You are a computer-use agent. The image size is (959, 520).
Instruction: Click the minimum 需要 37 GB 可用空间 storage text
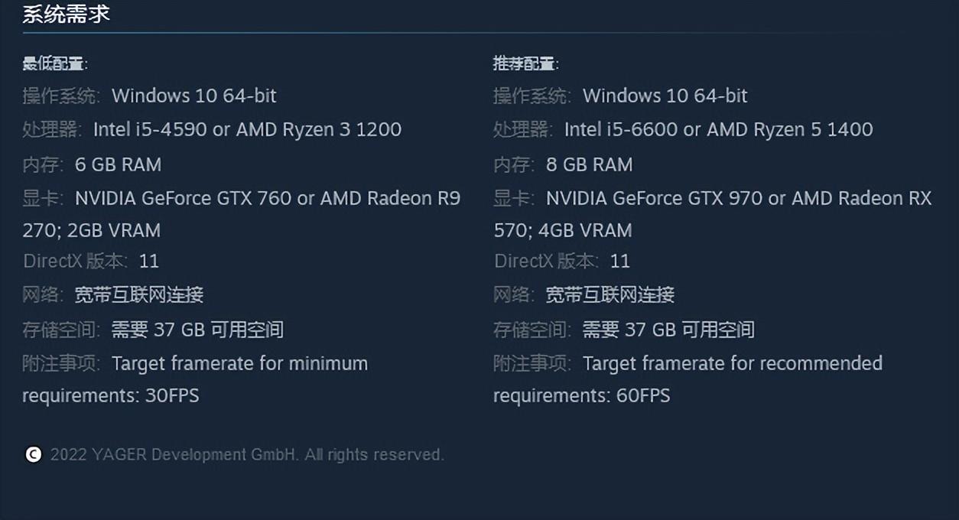[x=197, y=330]
